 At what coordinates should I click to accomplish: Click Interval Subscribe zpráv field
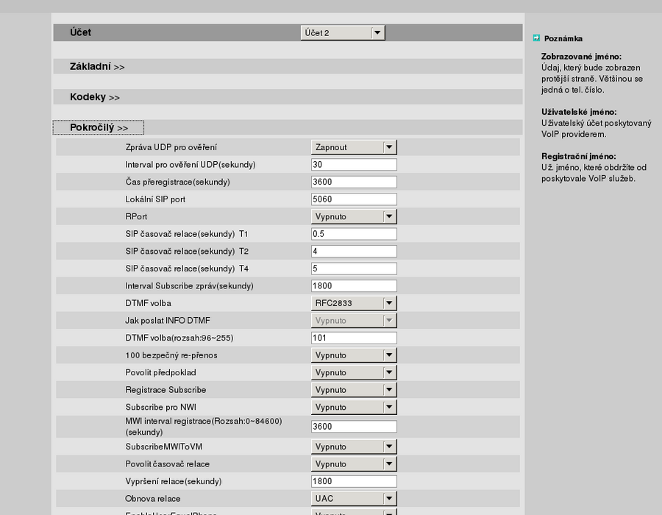click(x=354, y=285)
